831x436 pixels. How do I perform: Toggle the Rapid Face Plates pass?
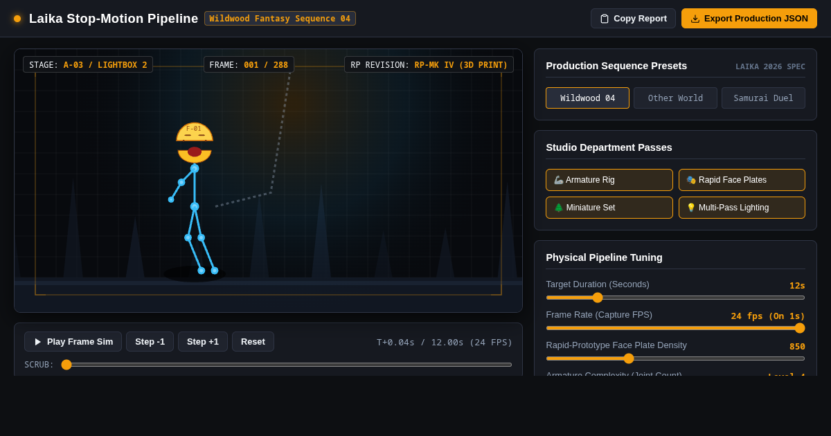click(x=742, y=180)
